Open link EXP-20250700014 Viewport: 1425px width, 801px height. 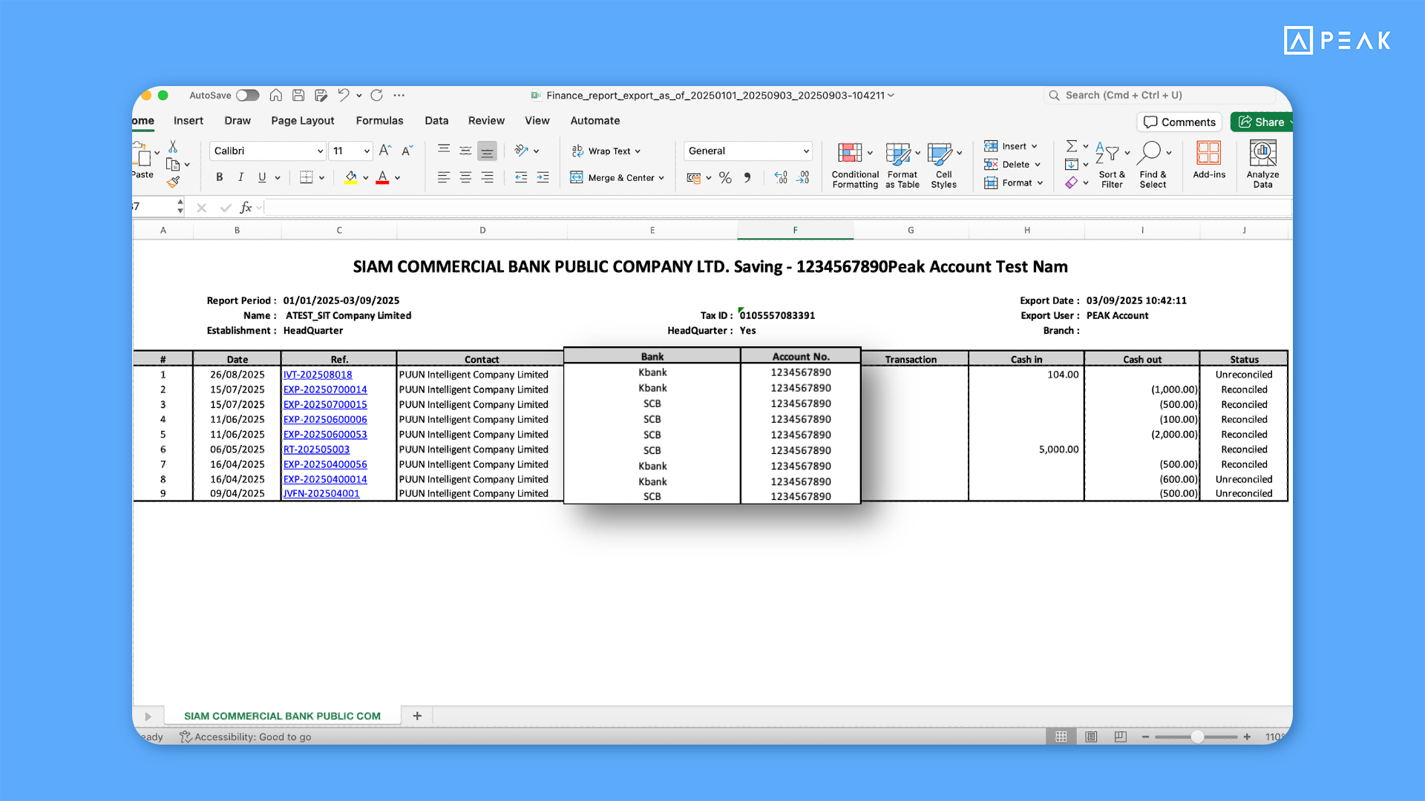pos(325,389)
